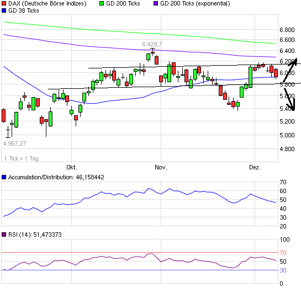
Task: Click the 5.000 price axis label
Action: click(x=287, y=135)
